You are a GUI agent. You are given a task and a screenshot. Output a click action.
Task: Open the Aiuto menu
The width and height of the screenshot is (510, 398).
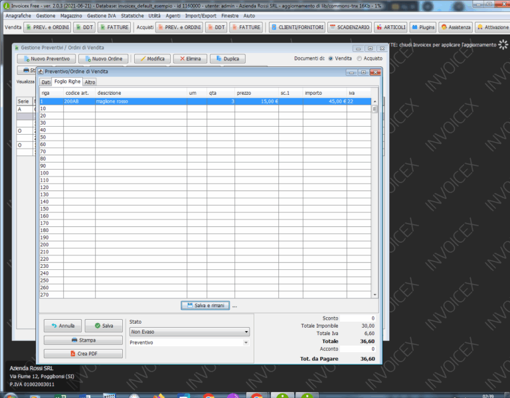tap(249, 16)
